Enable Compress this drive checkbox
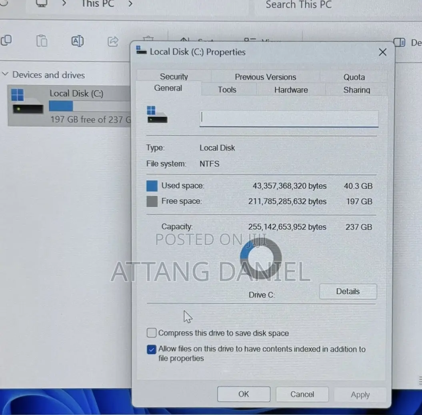The height and width of the screenshot is (415, 422). click(x=152, y=333)
